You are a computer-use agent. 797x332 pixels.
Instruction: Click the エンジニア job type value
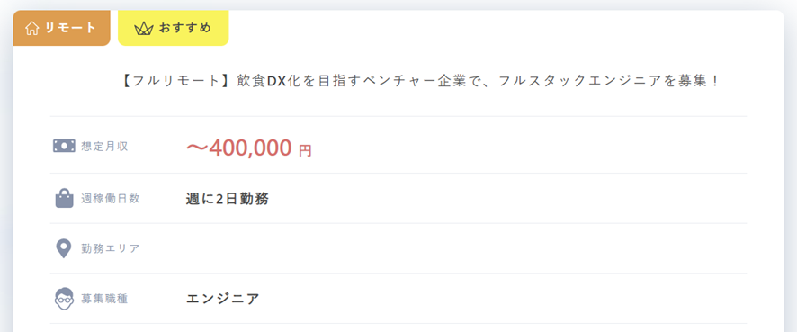[222, 299]
